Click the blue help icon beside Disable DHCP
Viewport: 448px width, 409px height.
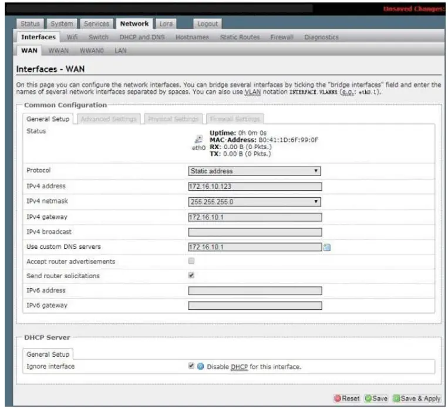tap(201, 366)
